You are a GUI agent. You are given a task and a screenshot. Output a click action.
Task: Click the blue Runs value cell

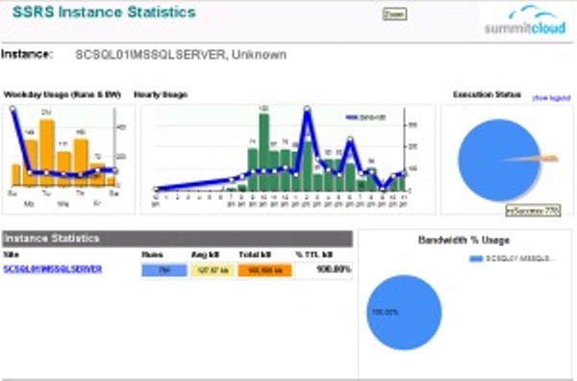click(164, 270)
